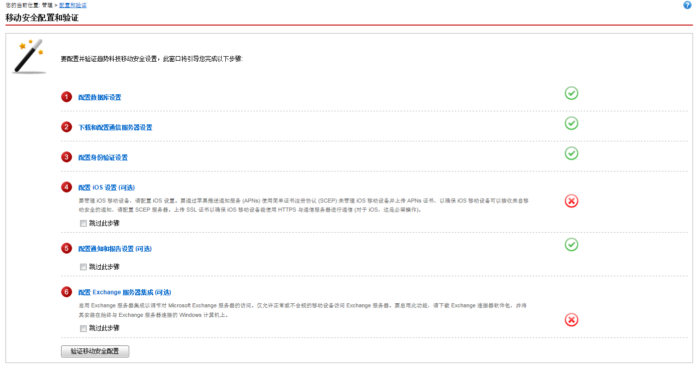Click green checkmark for communication server step
Image resolution: width=700 pixels, height=367 pixels.
pos(571,123)
